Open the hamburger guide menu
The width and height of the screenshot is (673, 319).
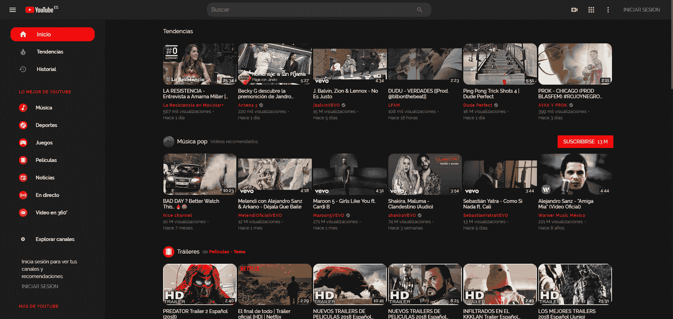(x=13, y=10)
